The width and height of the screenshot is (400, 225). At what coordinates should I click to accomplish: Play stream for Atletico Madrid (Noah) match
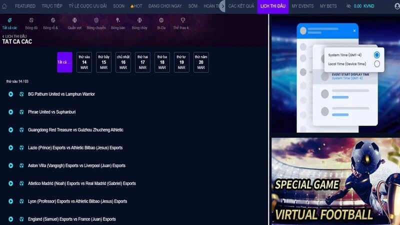(10, 183)
